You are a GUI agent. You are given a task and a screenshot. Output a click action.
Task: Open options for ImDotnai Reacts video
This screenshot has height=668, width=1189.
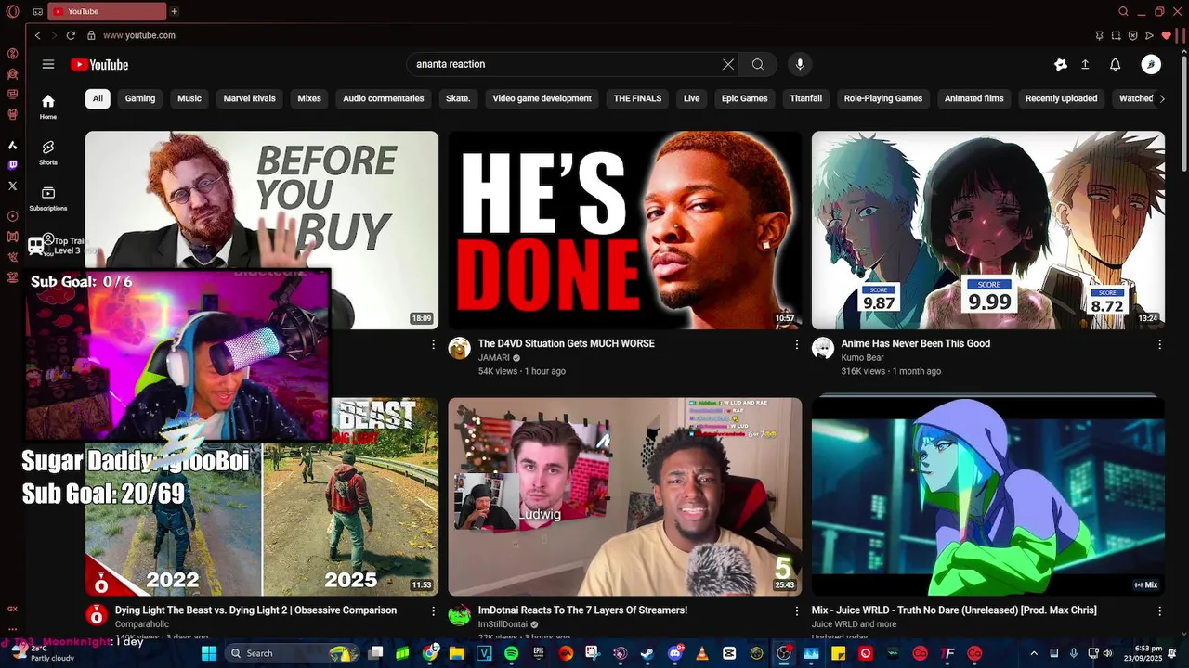click(796, 611)
